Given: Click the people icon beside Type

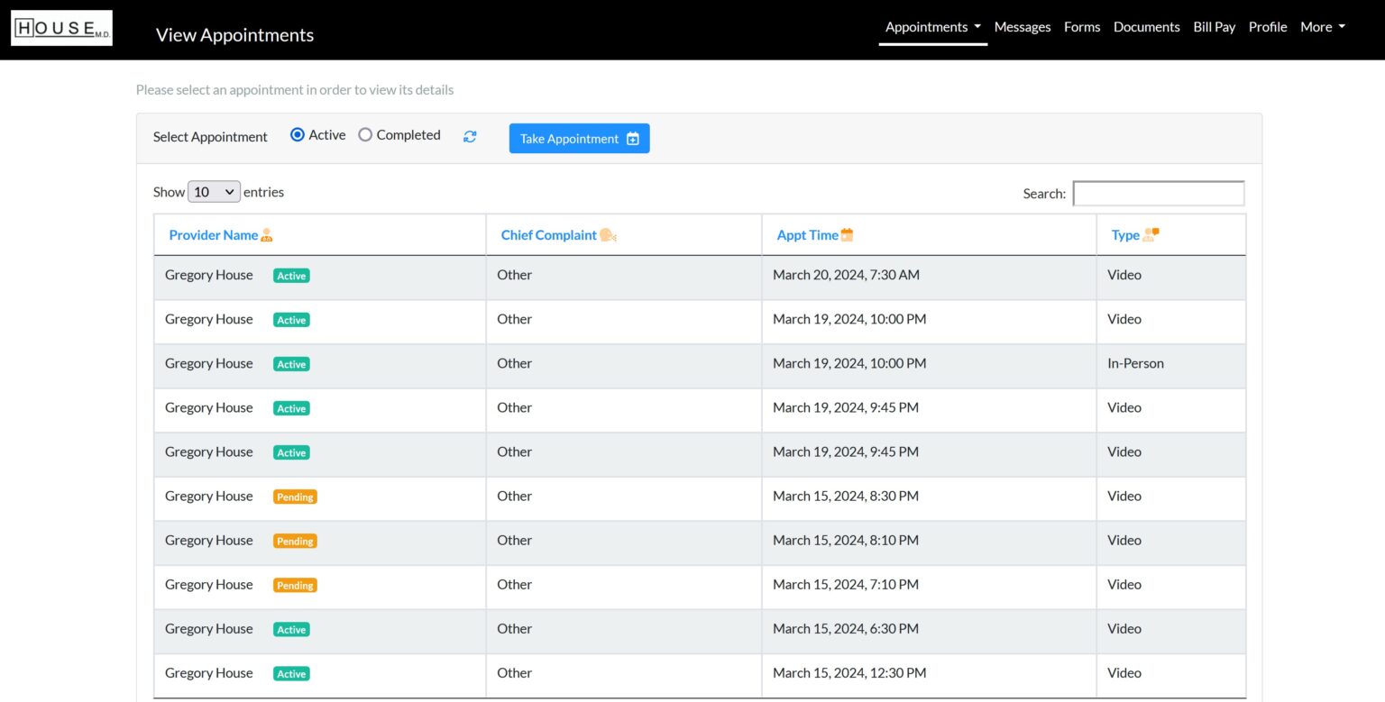Looking at the screenshot, I should tap(1151, 233).
